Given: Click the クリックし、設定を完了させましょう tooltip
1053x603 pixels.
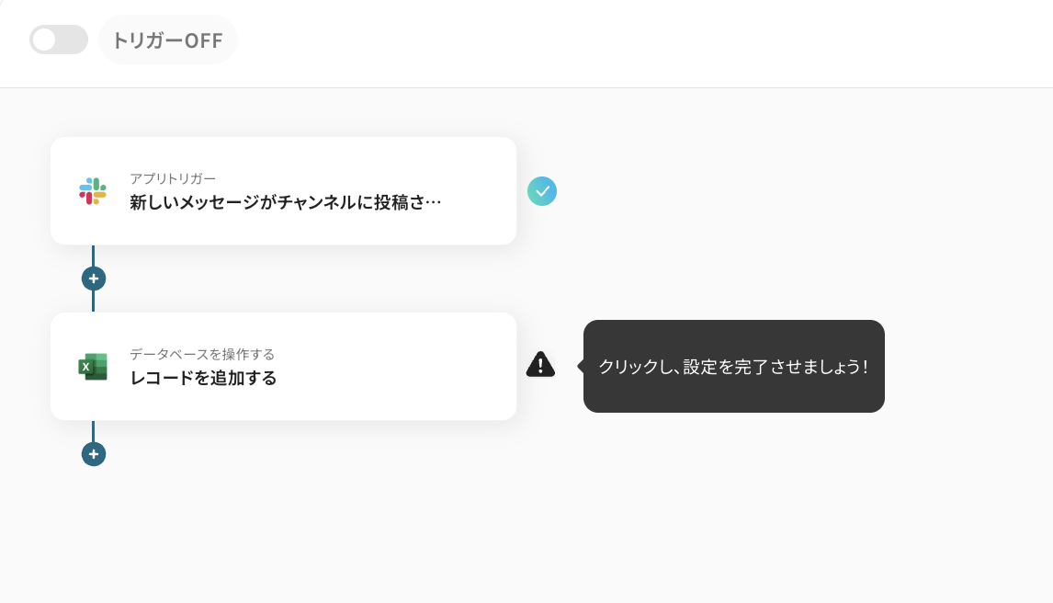Looking at the screenshot, I should (733, 366).
